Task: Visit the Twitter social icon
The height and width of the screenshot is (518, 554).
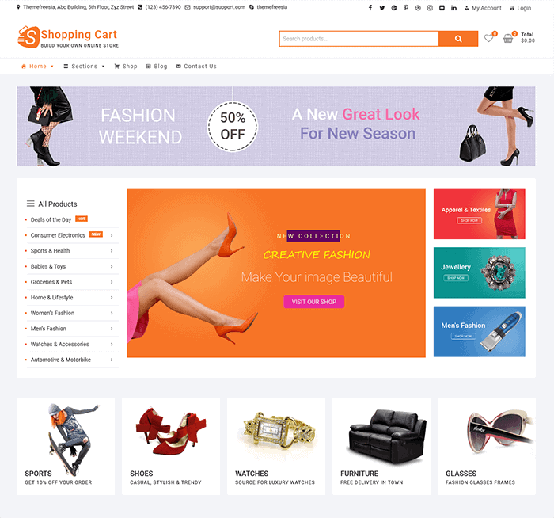Action: pos(382,8)
